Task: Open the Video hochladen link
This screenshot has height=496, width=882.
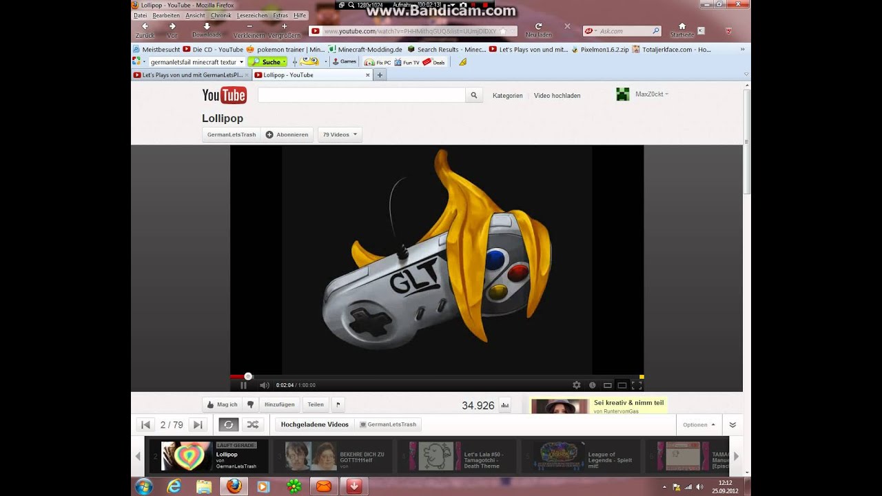Action: click(557, 96)
